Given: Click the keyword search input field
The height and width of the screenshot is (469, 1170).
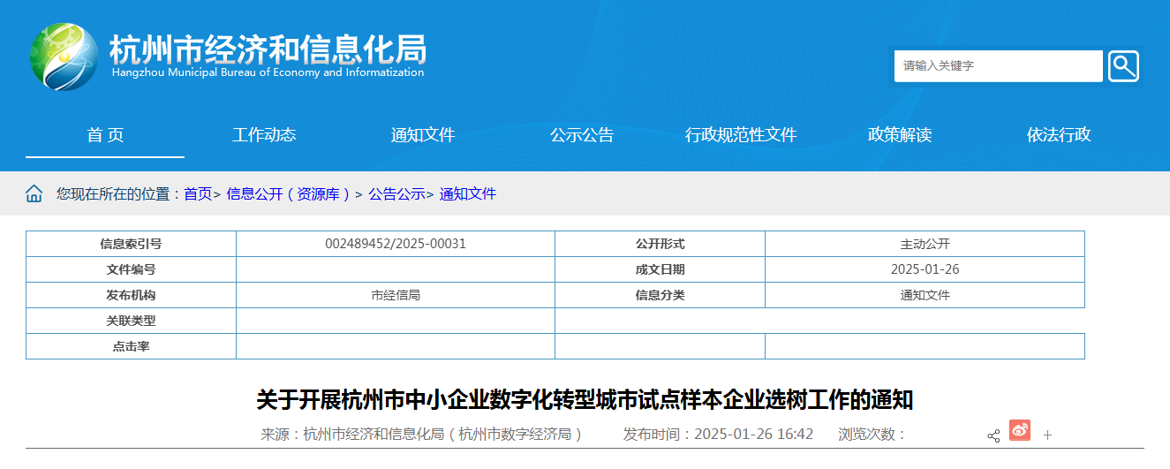Looking at the screenshot, I should (998, 66).
